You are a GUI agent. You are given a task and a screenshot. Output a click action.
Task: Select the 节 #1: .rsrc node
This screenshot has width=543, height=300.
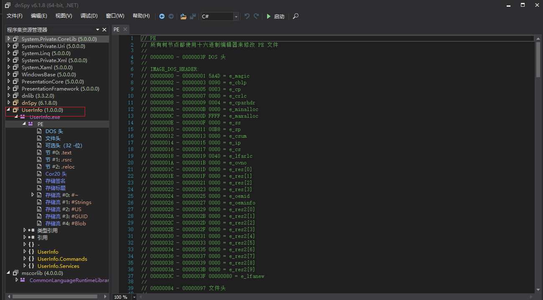point(58,159)
